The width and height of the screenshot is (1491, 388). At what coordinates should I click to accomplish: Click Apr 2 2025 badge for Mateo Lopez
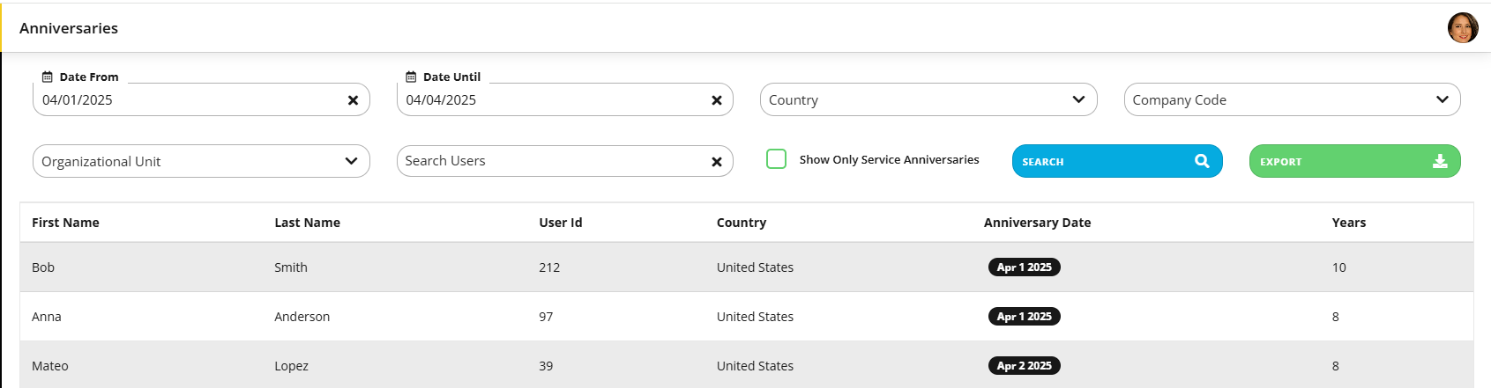(1024, 366)
